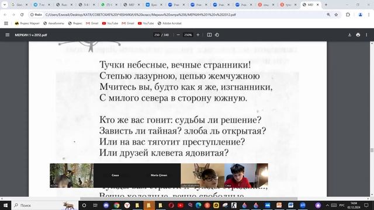The image size is (374, 210).
Task: Open the Яндекс Маркет bookmark
Action: (27, 23)
